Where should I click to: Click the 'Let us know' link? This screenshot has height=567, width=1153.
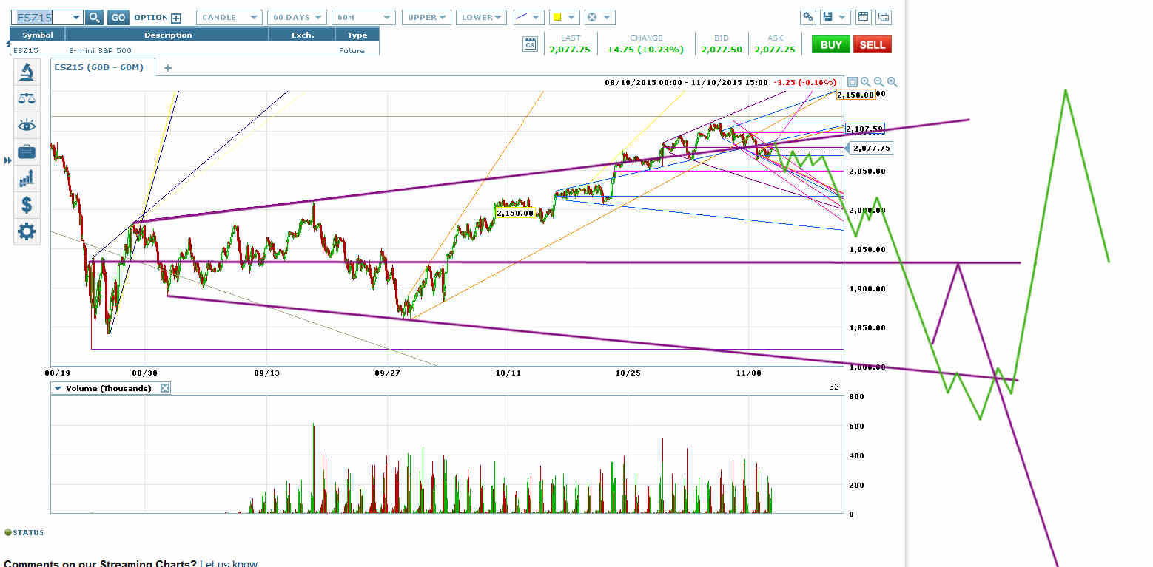coord(228,563)
